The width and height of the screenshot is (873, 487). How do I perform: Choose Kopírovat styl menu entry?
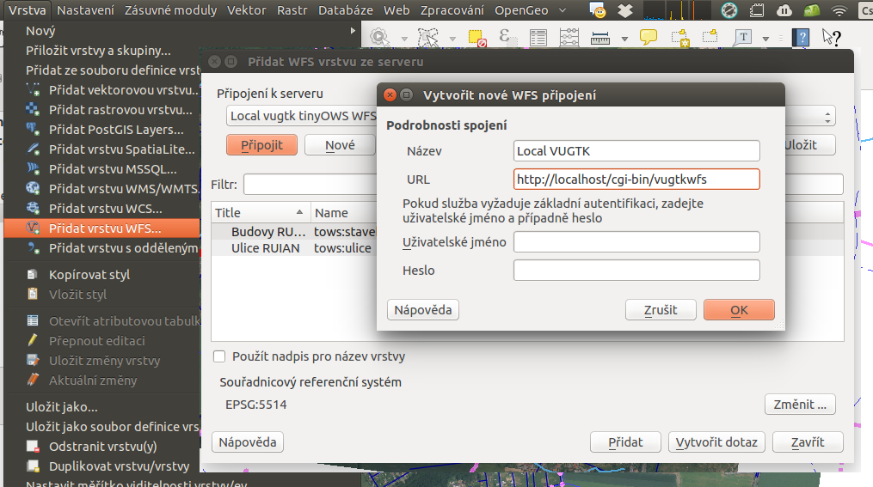(101, 275)
